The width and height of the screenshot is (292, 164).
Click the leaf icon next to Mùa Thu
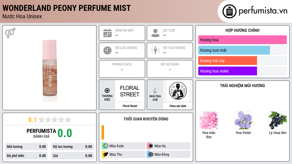pyautogui.click(x=106, y=154)
